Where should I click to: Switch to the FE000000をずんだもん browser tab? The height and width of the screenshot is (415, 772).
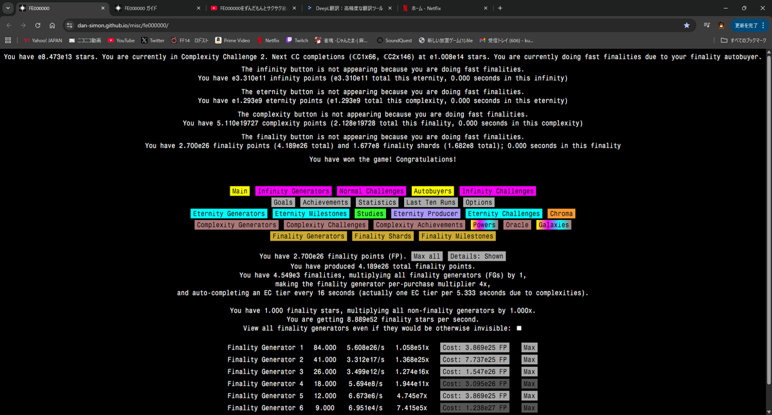253,8
